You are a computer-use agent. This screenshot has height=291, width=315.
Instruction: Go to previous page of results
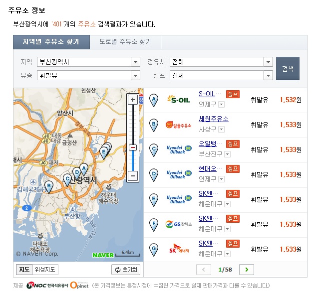[x=204, y=270]
